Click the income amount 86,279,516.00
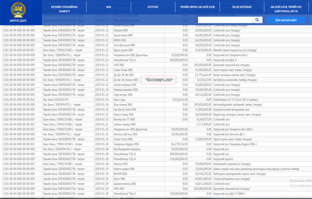Screen dimensions: 312x199 [179, 144]
